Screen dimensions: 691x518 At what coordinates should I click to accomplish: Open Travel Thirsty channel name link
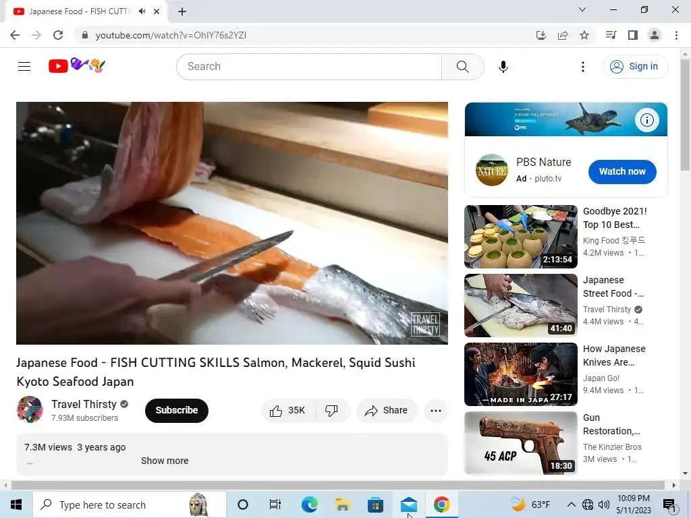[84, 404]
